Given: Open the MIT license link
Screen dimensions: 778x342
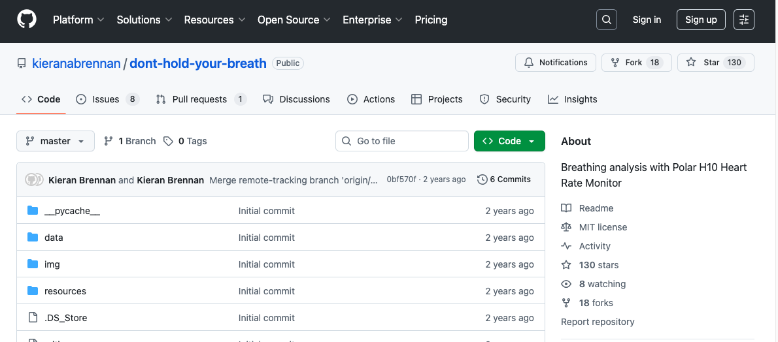Looking at the screenshot, I should (x=603, y=227).
